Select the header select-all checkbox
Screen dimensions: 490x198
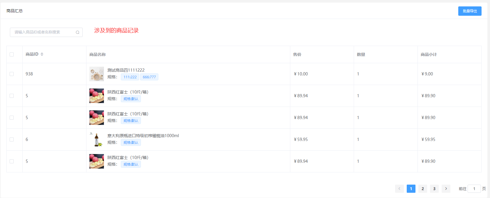[12, 54]
